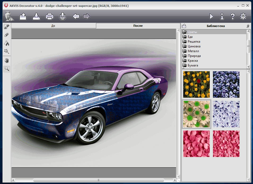Viewport: 253px width, 184px height.
Task: Select the eraser tool
Action: click(7, 35)
